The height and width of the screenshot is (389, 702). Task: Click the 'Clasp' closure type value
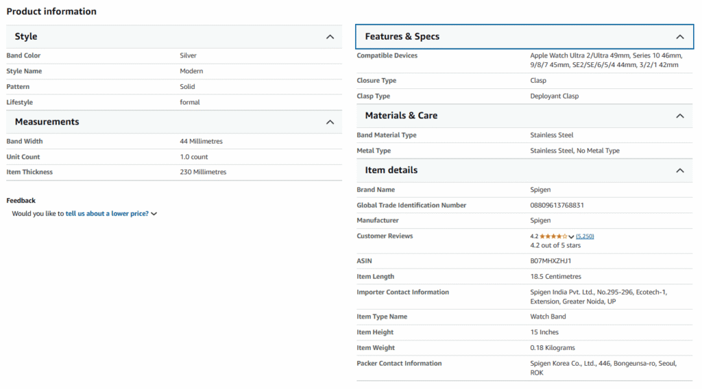[538, 81]
